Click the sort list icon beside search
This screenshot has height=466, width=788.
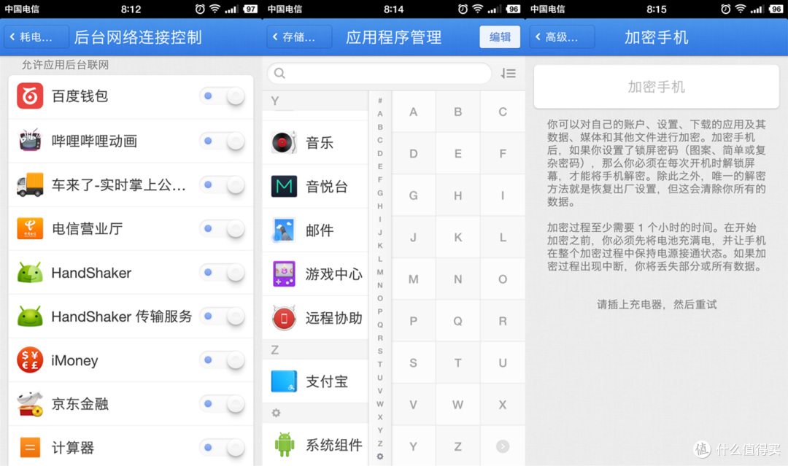(508, 74)
